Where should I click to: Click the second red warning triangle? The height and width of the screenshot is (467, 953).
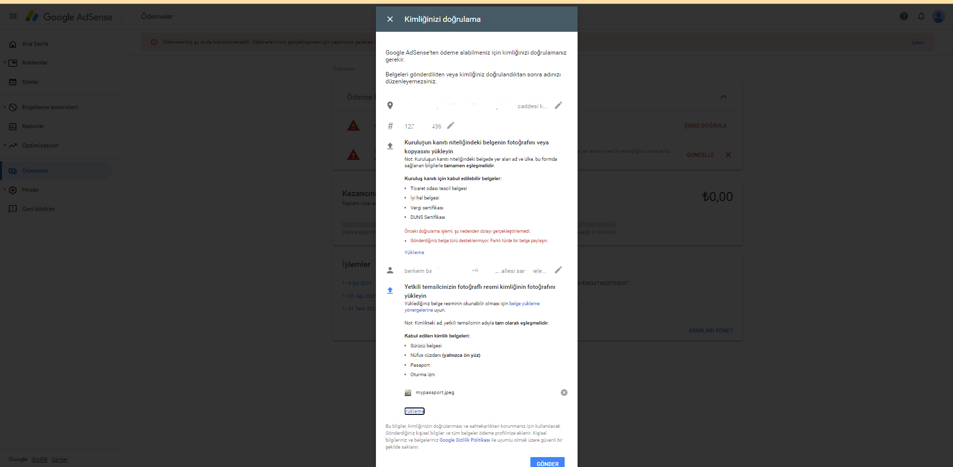[x=353, y=155]
